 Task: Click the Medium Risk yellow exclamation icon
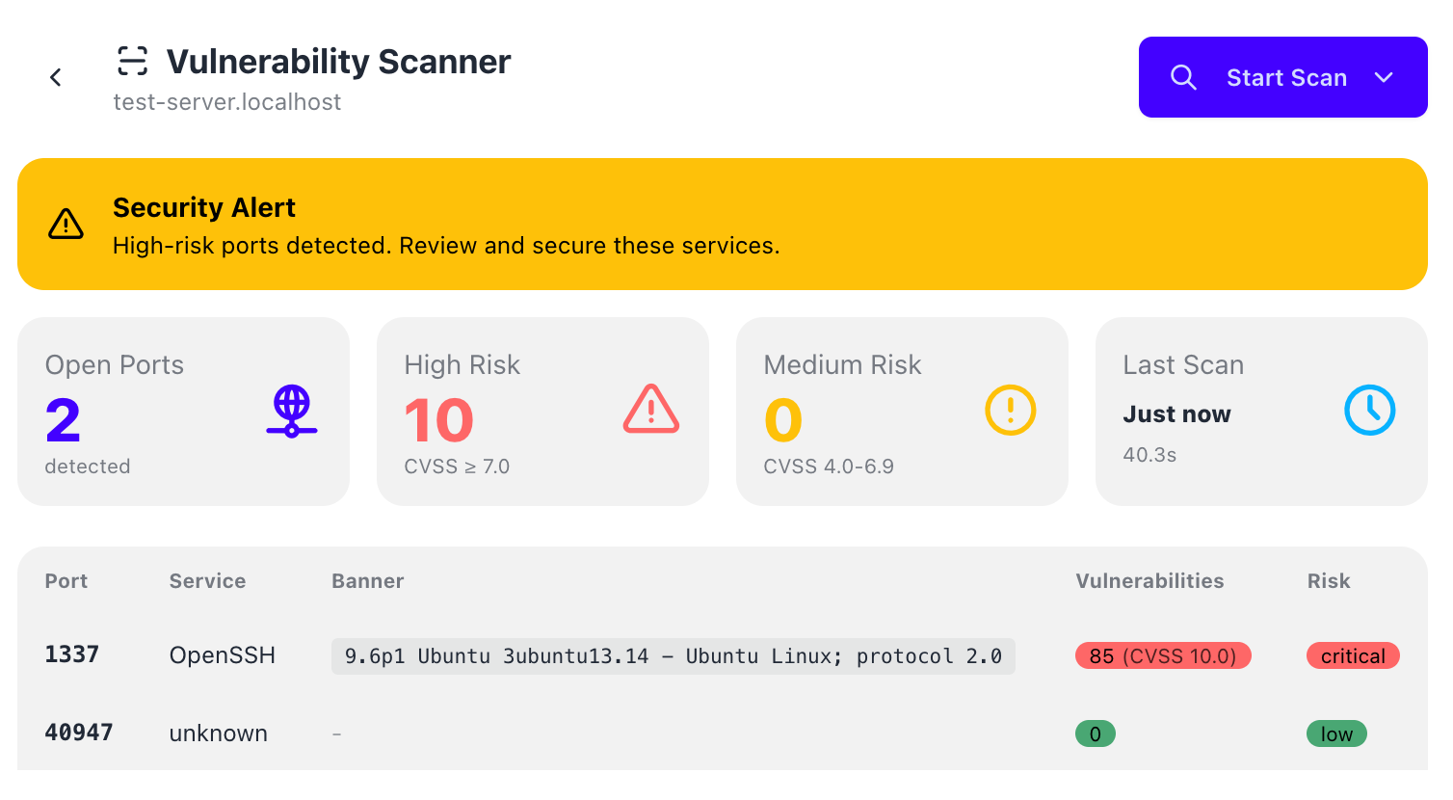[1011, 410]
